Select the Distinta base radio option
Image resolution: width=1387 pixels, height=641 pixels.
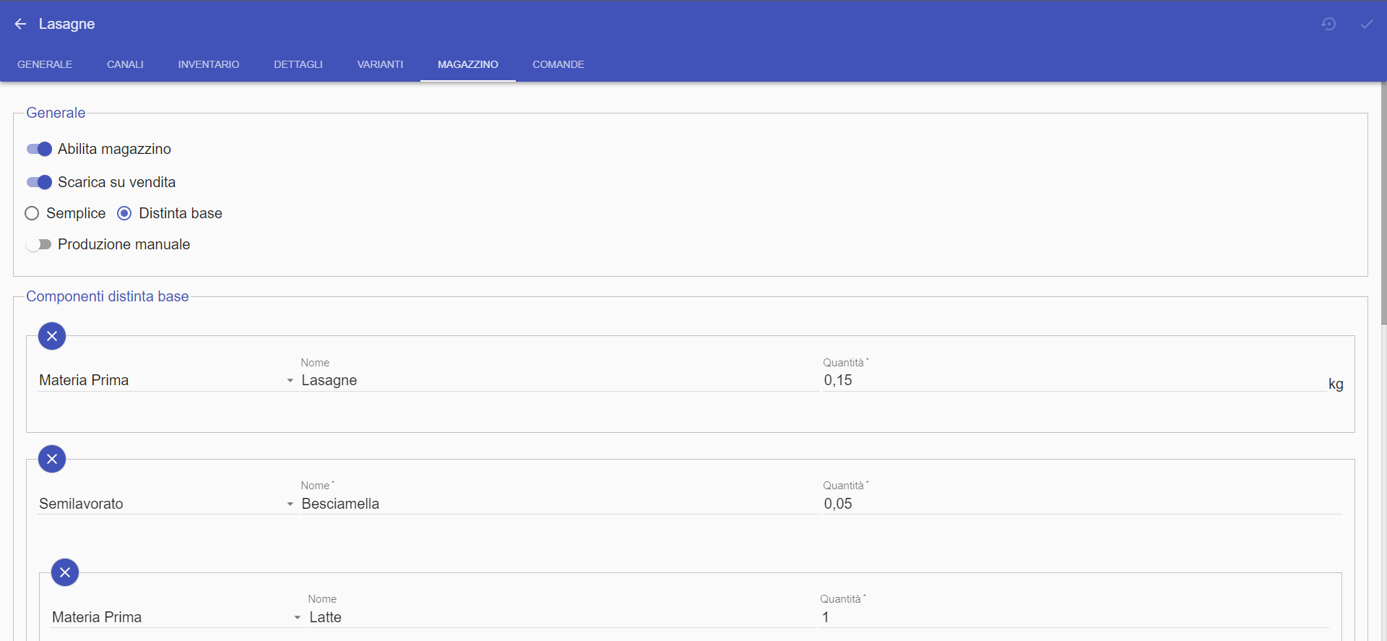coord(124,213)
